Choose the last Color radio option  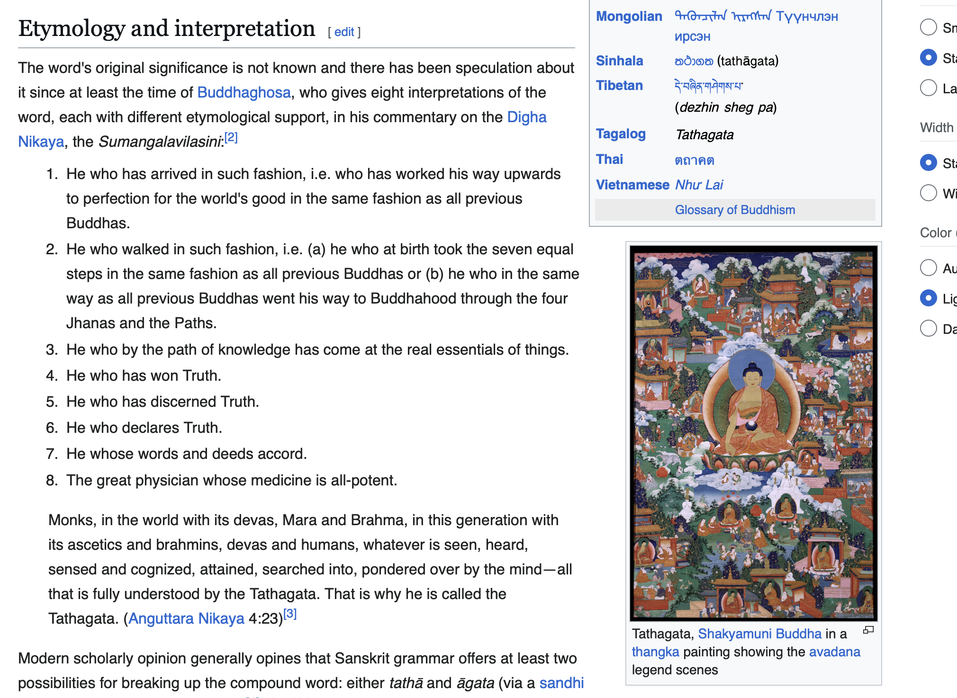click(x=928, y=328)
